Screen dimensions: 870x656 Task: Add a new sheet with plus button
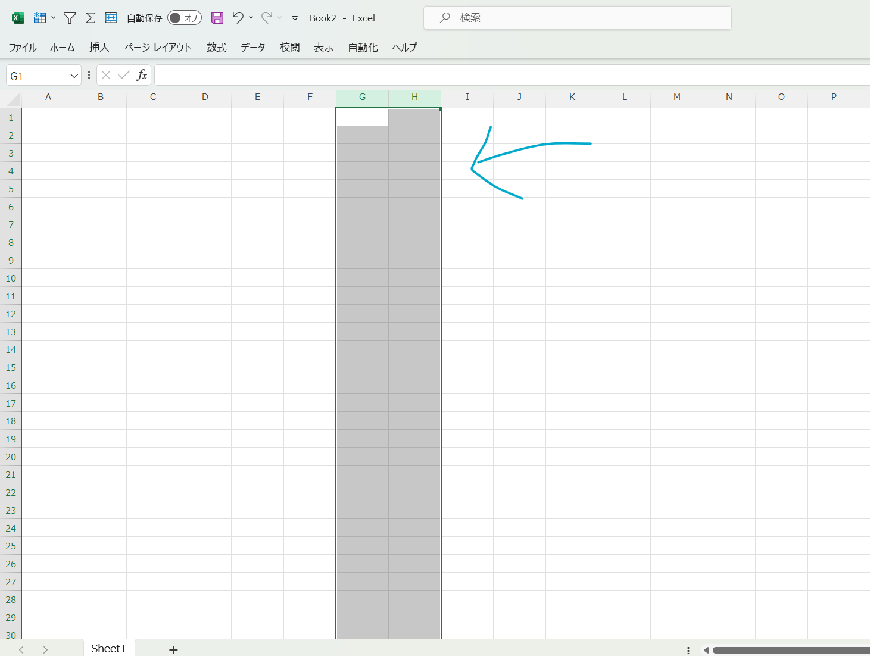click(173, 649)
